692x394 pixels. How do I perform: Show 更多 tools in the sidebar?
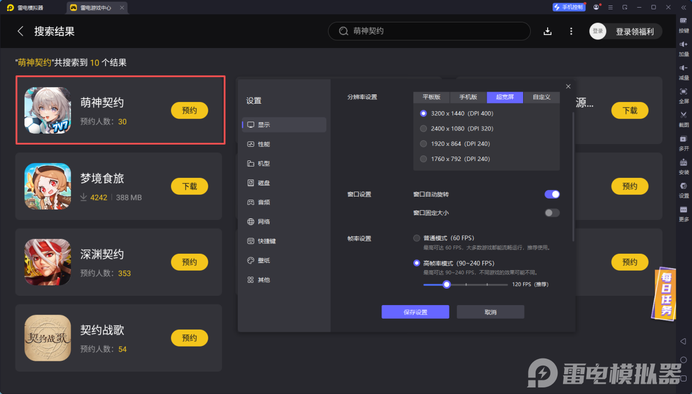[684, 210]
